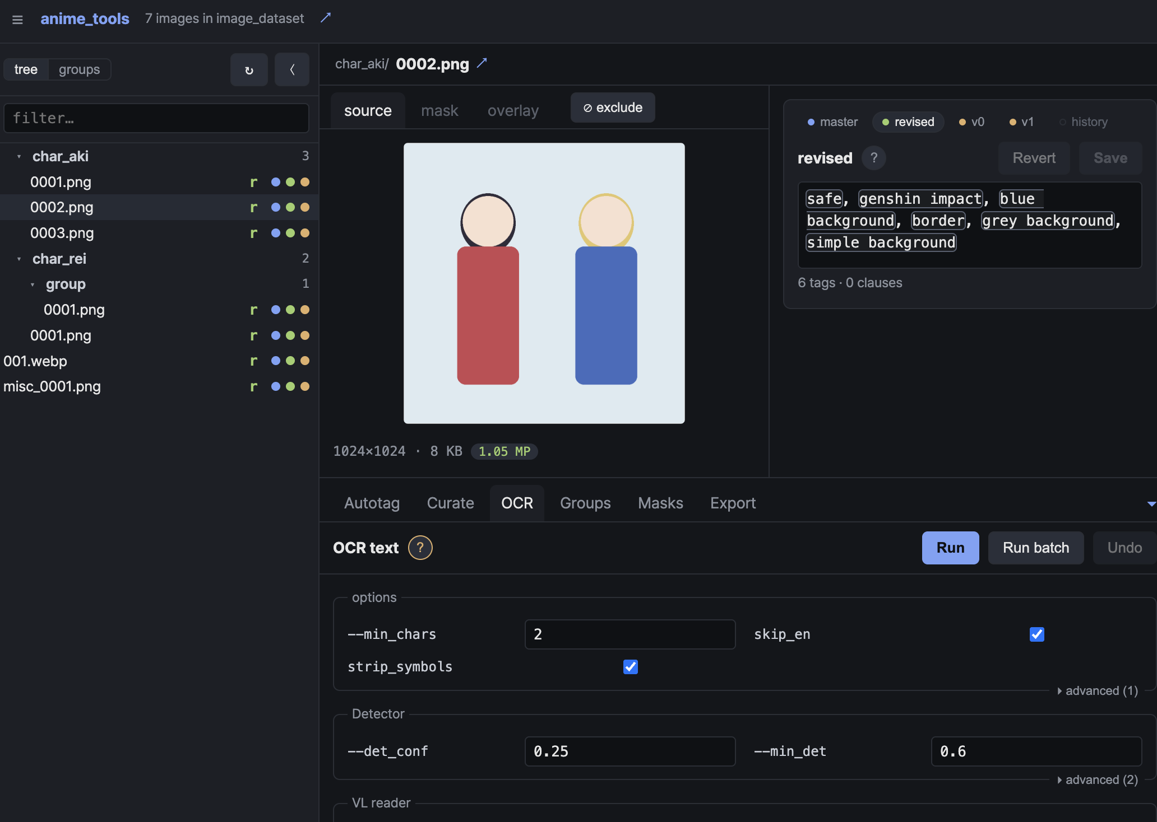Switch to overlay view tab
This screenshot has height=822, width=1157.
[513, 111]
